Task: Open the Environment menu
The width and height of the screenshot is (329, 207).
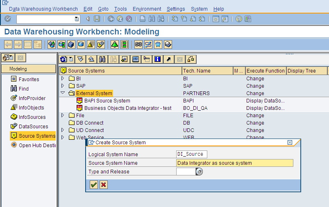Action: pos(147,9)
